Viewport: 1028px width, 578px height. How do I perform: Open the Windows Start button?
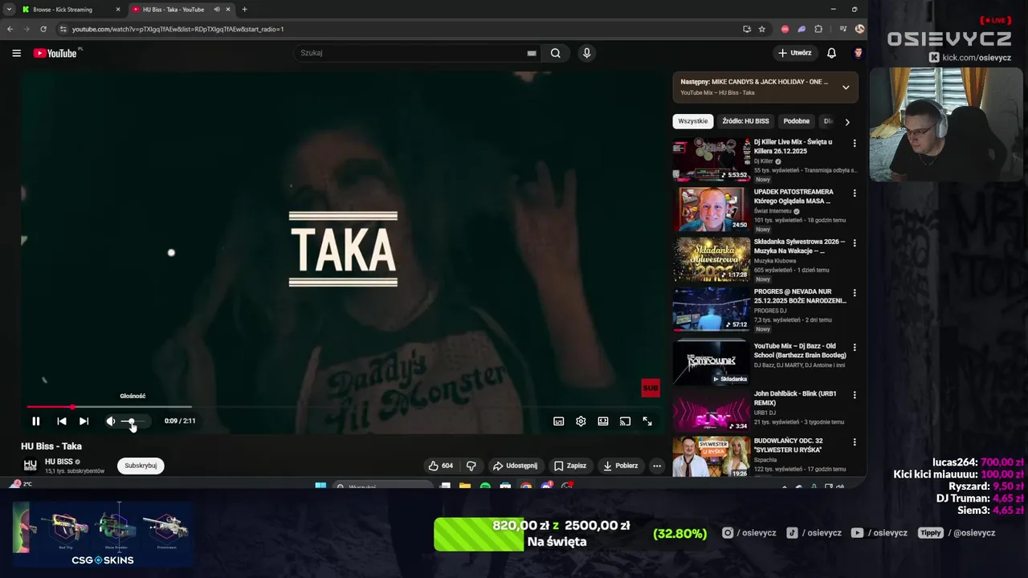(320, 486)
